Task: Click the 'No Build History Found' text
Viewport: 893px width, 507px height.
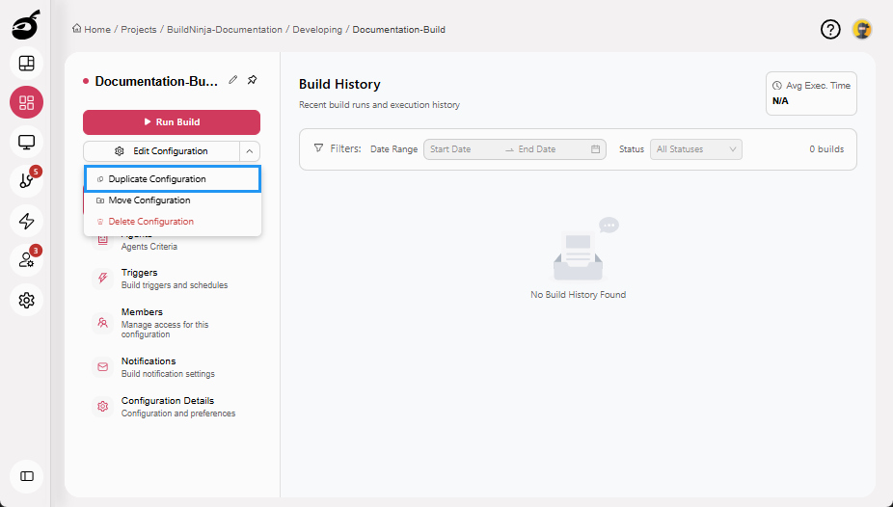Action: [x=578, y=295]
